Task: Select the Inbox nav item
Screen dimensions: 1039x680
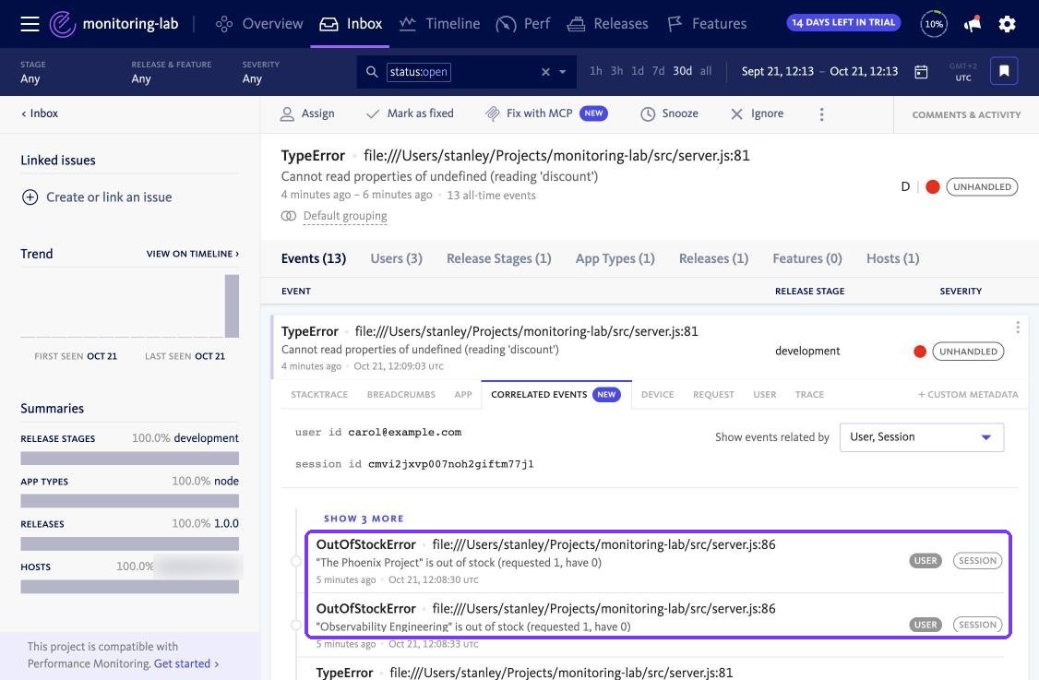Action: [350, 24]
